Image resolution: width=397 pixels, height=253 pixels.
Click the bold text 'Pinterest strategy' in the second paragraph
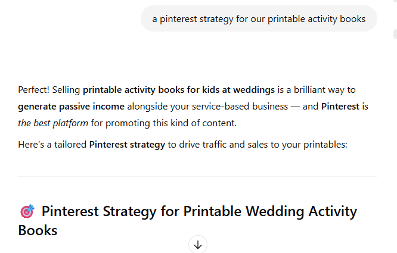[x=127, y=145]
